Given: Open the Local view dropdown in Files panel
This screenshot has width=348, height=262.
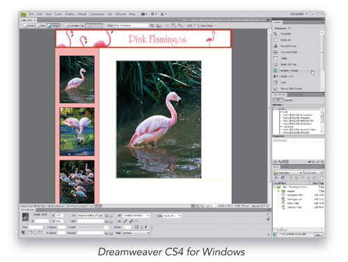Looking at the screenshot, I should click(313, 173).
